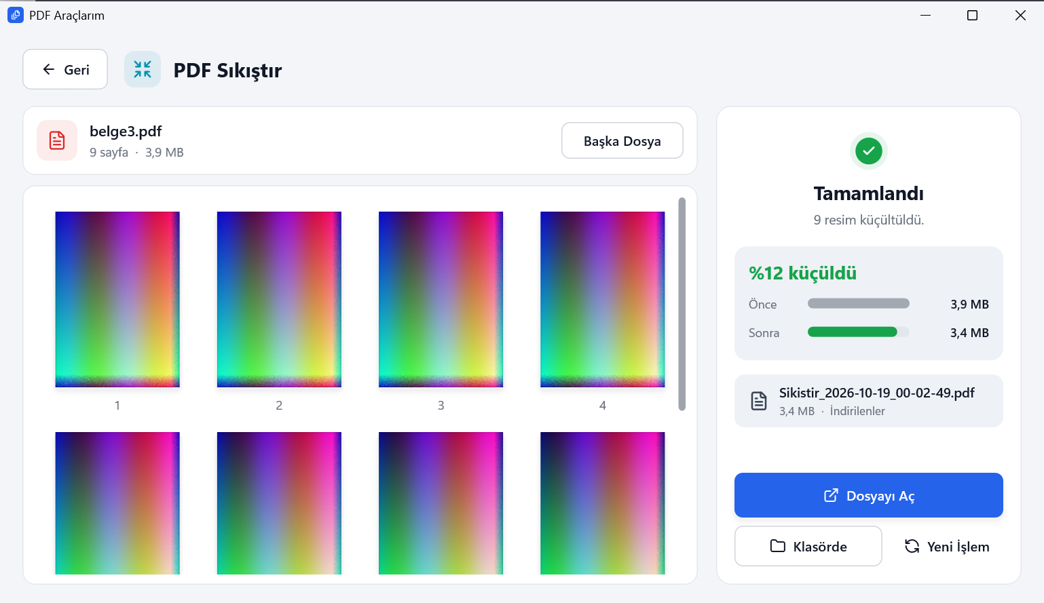Click the file icon beside Sikistir output file
Image resolution: width=1044 pixels, height=603 pixels.
tap(759, 401)
